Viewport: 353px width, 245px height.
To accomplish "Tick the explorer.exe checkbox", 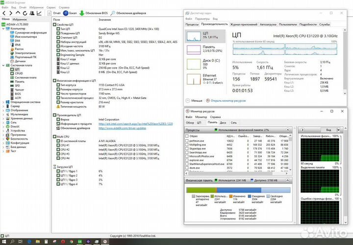I will (187, 160).
